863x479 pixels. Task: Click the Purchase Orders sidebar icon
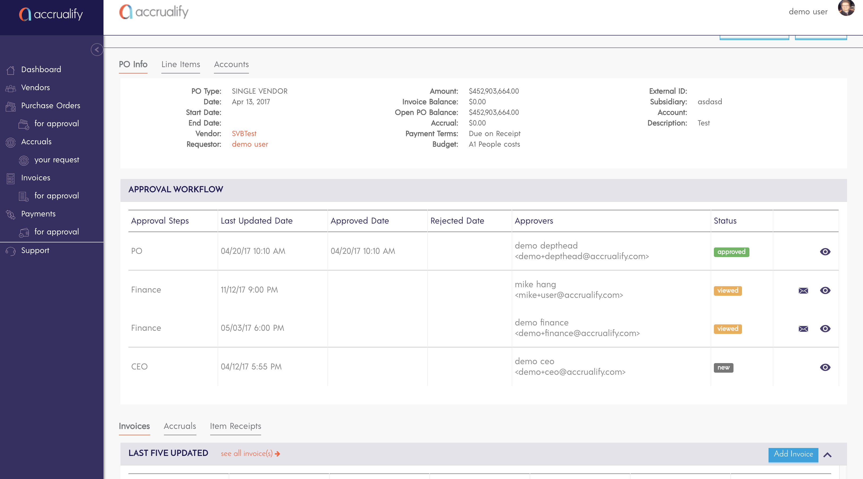(x=10, y=106)
